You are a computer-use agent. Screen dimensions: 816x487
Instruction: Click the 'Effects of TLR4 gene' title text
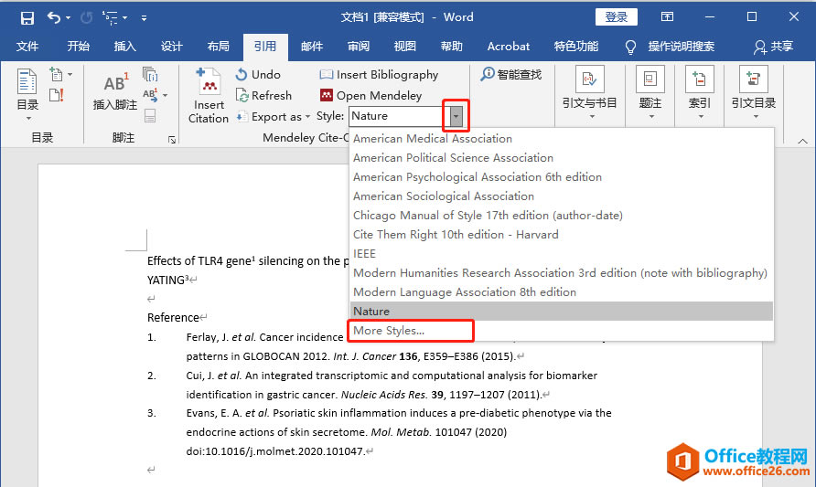click(199, 261)
